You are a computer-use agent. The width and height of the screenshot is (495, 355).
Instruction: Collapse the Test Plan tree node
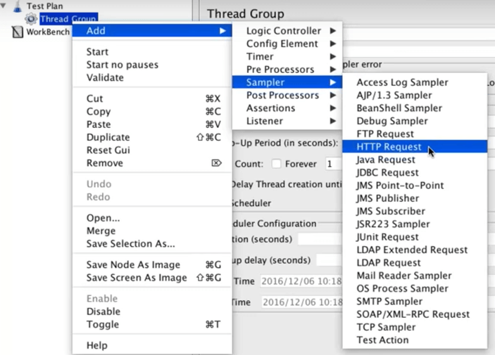click(x=5, y=6)
